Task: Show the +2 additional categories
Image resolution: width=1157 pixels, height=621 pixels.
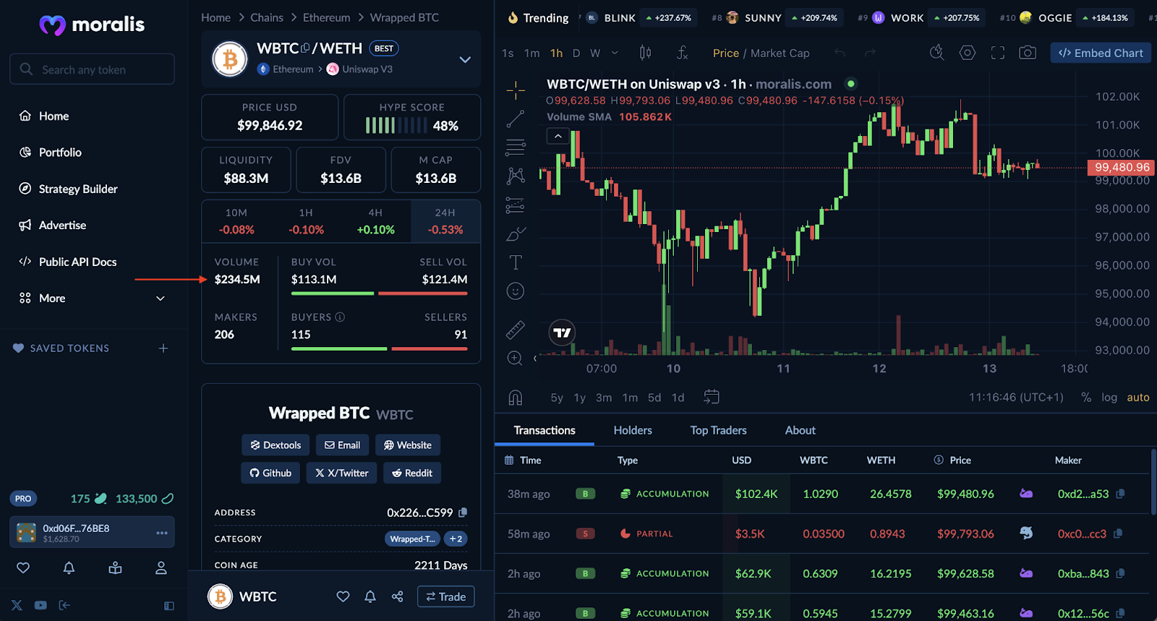Action: [x=455, y=539]
